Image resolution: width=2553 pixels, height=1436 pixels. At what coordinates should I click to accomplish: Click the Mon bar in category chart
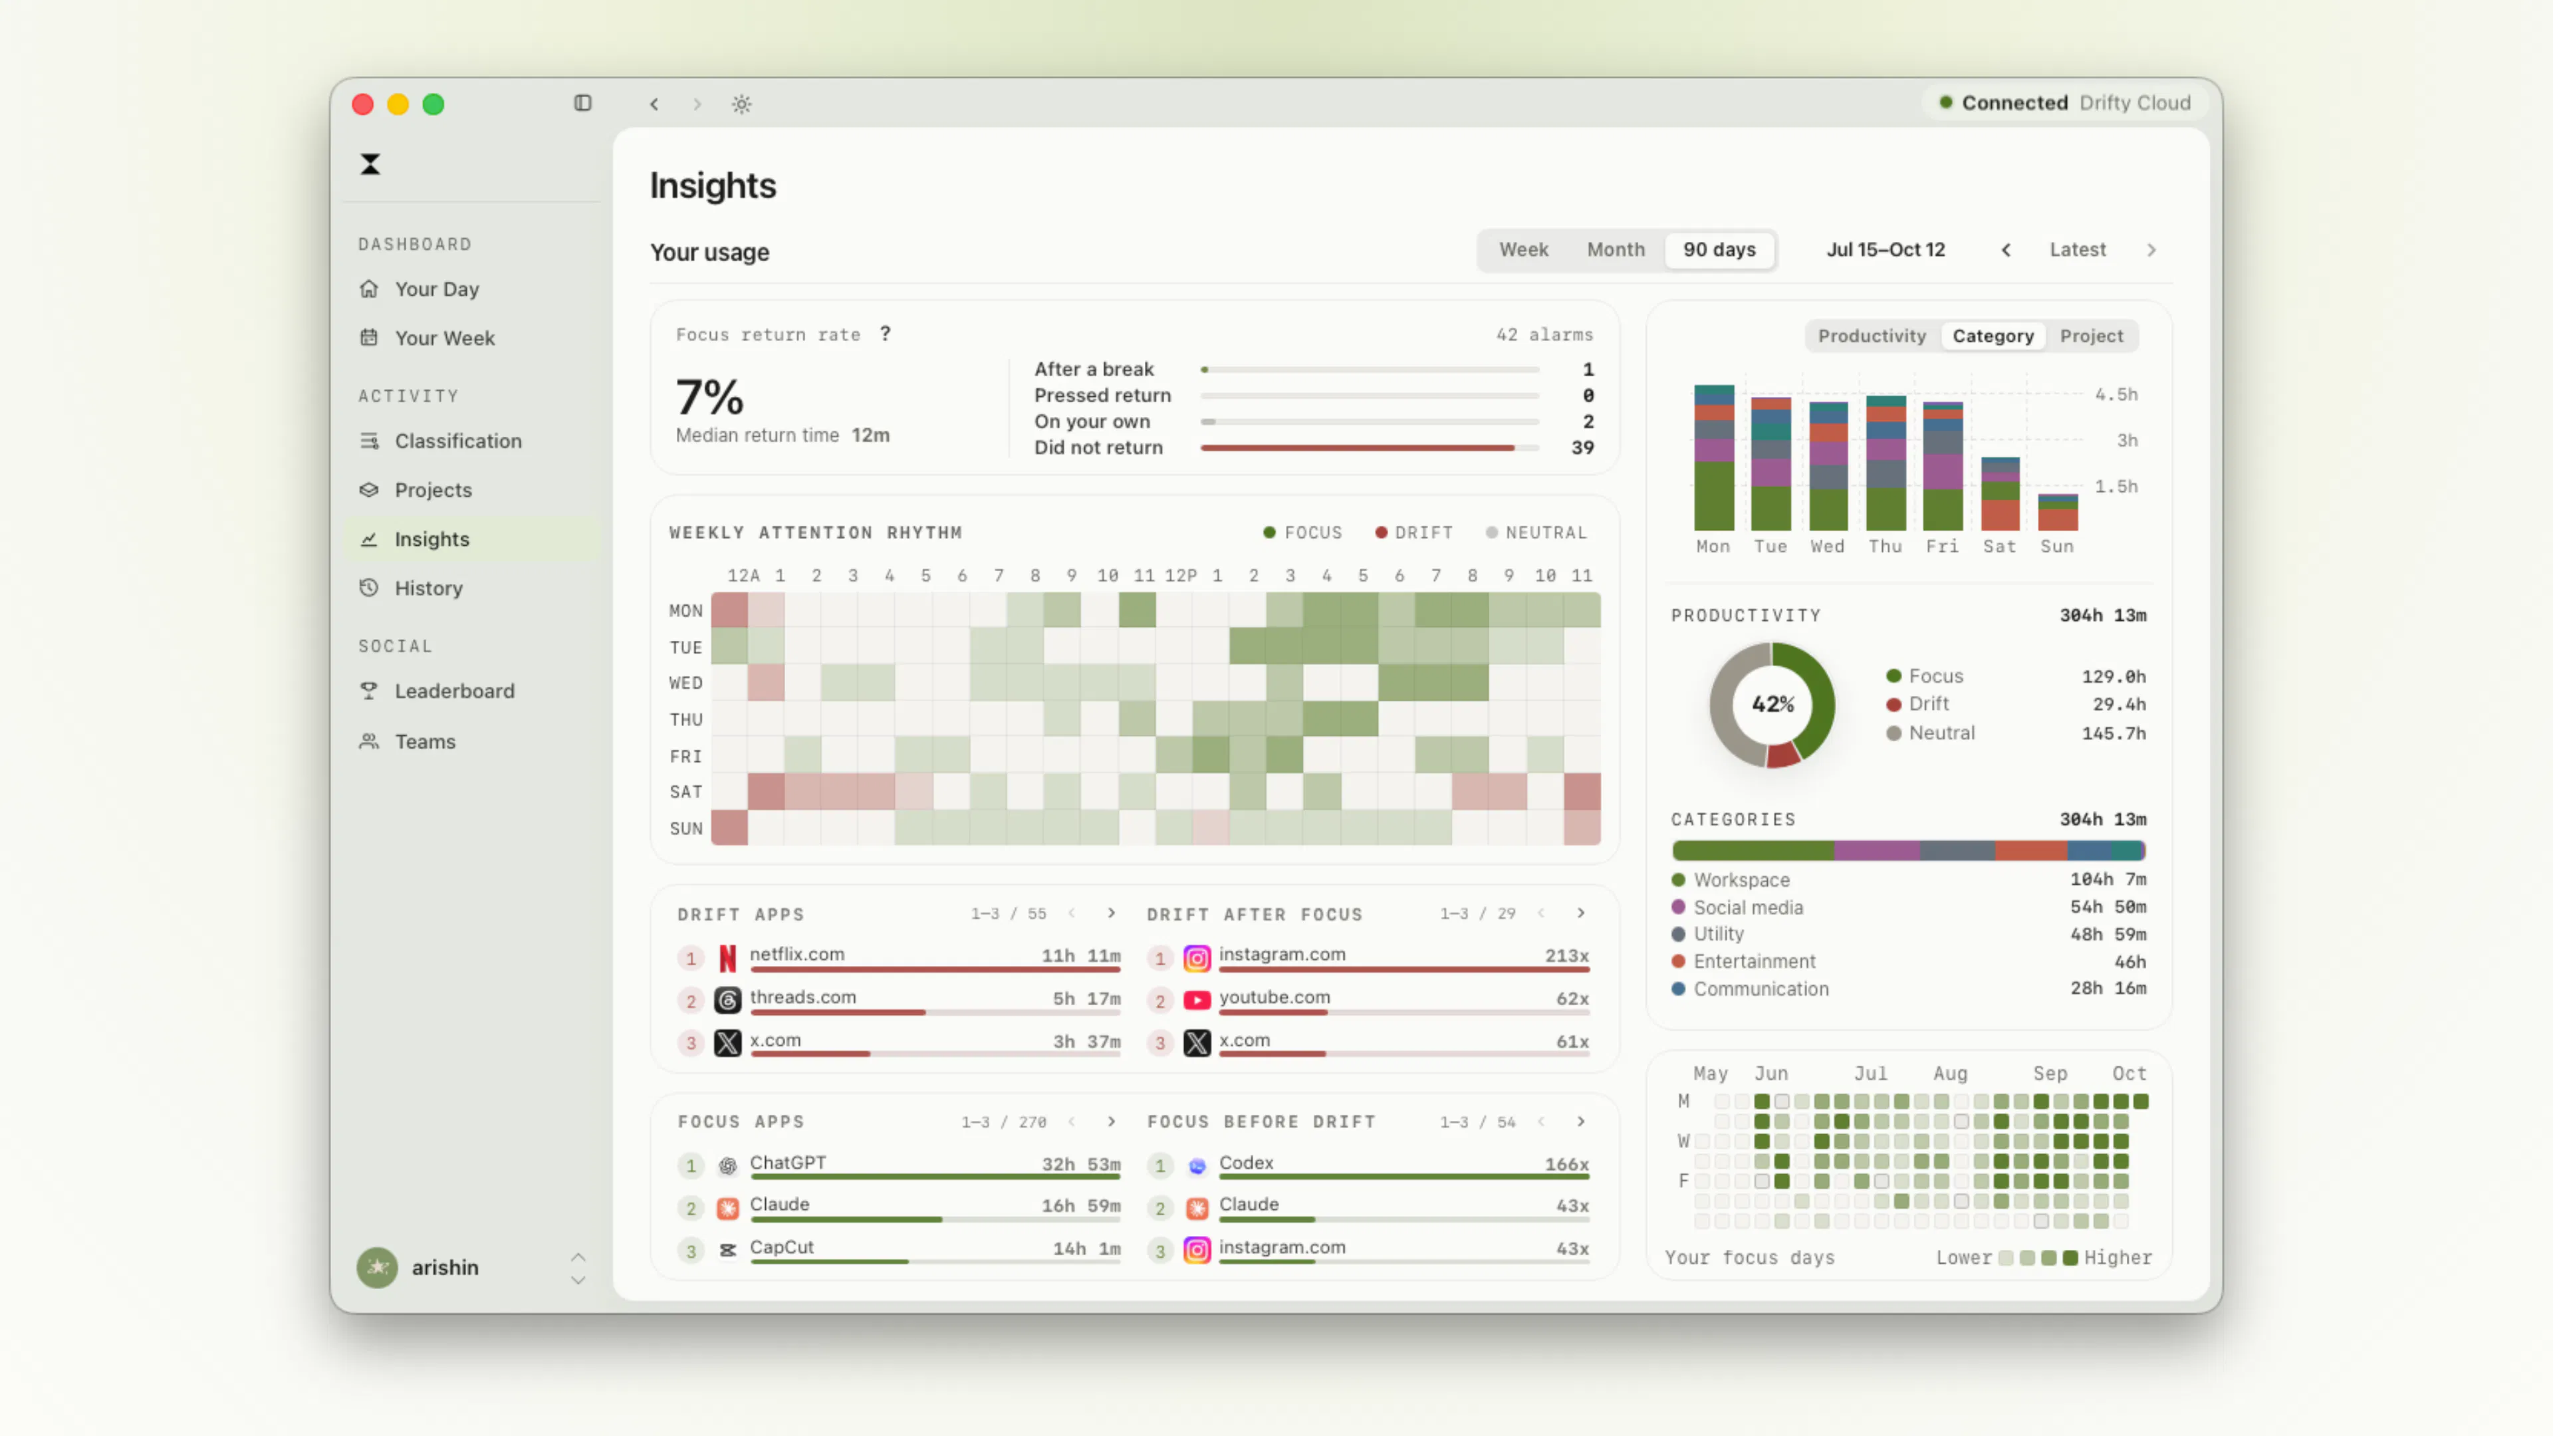coord(1713,458)
